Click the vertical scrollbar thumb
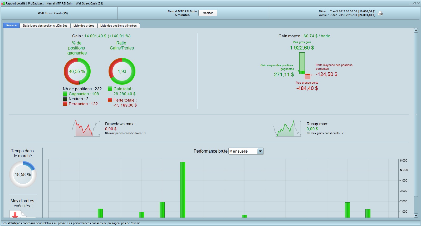 tap(416, 114)
